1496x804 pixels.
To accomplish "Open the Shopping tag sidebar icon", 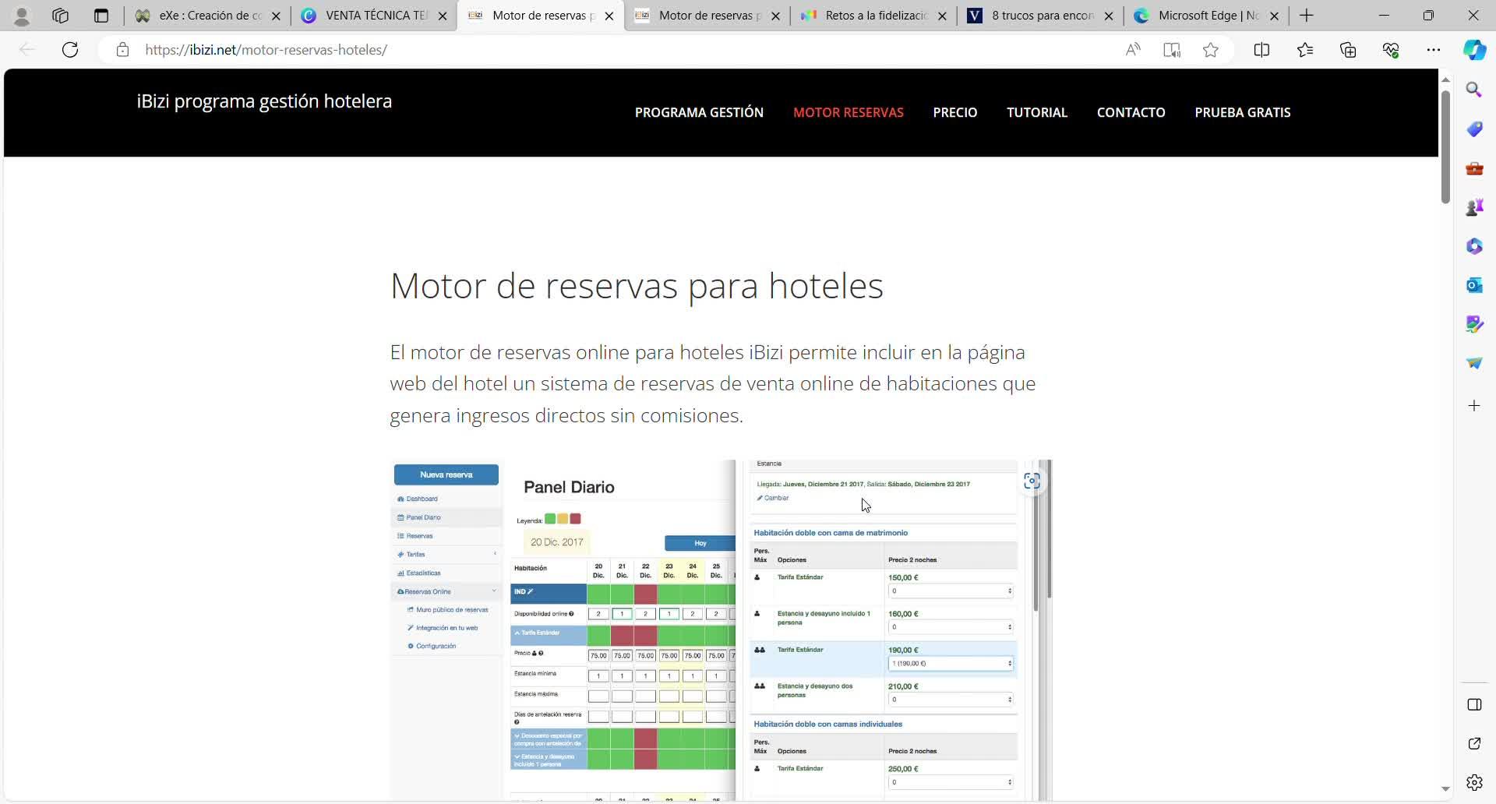I will click(x=1474, y=129).
